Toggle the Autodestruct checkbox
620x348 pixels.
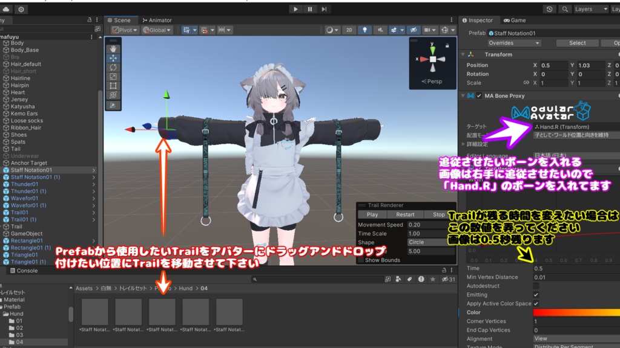pyautogui.click(x=536, y=286)
